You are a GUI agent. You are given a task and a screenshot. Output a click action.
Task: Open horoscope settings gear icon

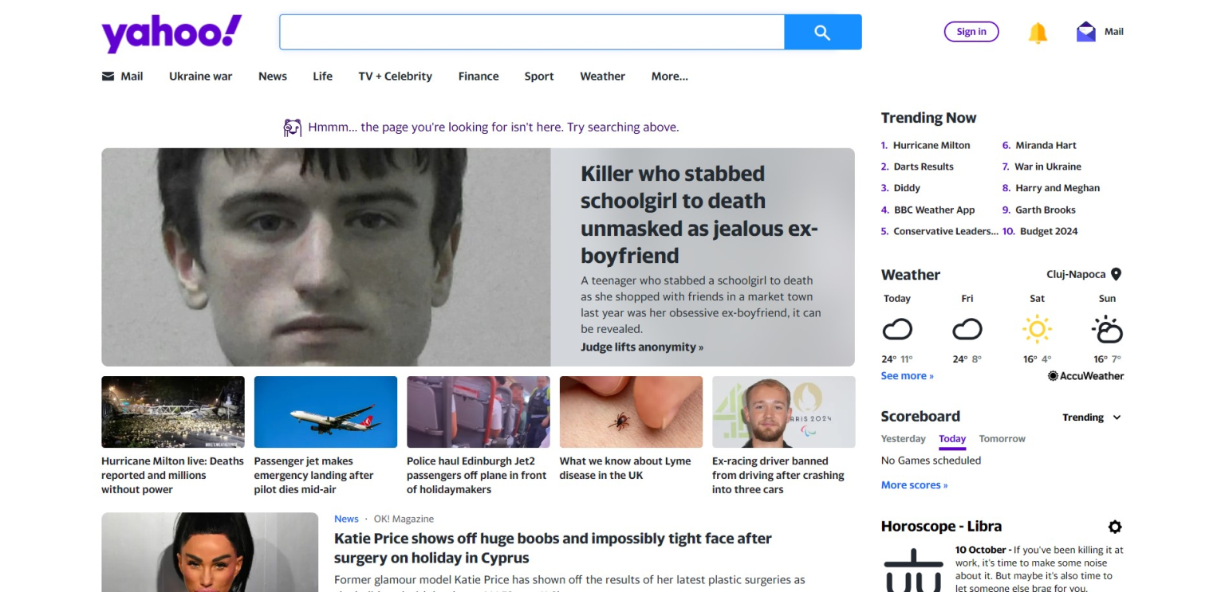click(x=1115, y=527)
